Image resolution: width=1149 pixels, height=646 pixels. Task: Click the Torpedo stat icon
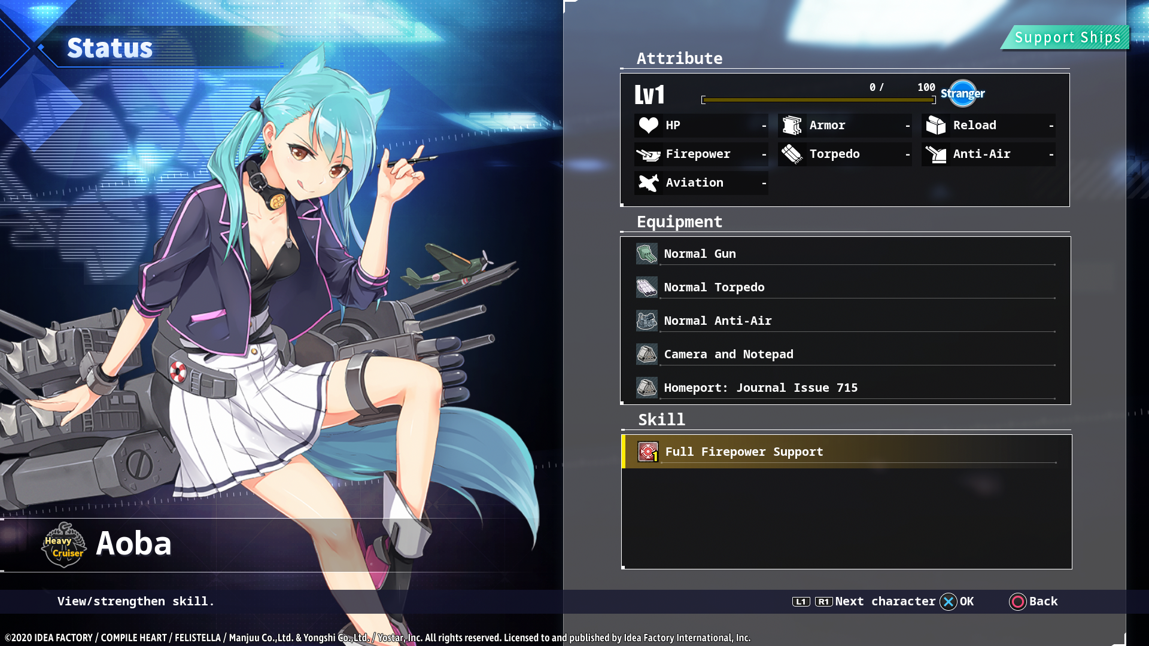point(792,154)
